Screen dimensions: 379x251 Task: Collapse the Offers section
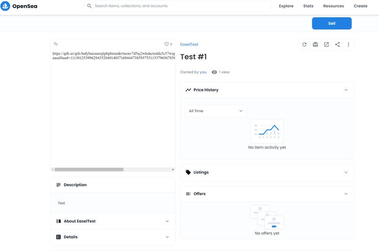[346, 194]
